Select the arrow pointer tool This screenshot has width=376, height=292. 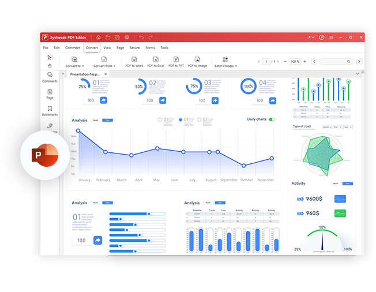click(50, 57)
